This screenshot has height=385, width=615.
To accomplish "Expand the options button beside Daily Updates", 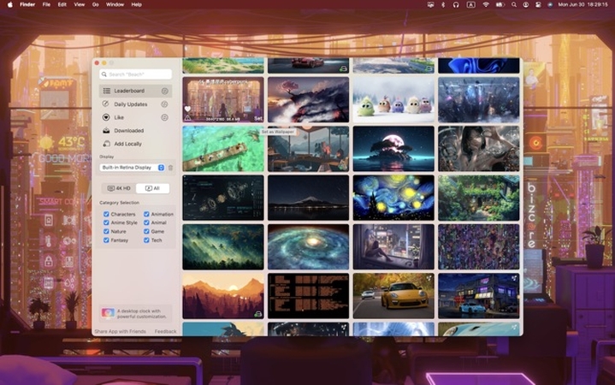I will point(164,104).
